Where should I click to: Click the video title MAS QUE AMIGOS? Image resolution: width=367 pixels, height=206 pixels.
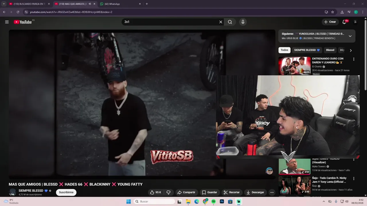[x=76, y=184]
